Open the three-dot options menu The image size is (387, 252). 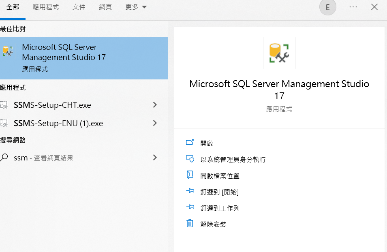(x=353, y=7)
